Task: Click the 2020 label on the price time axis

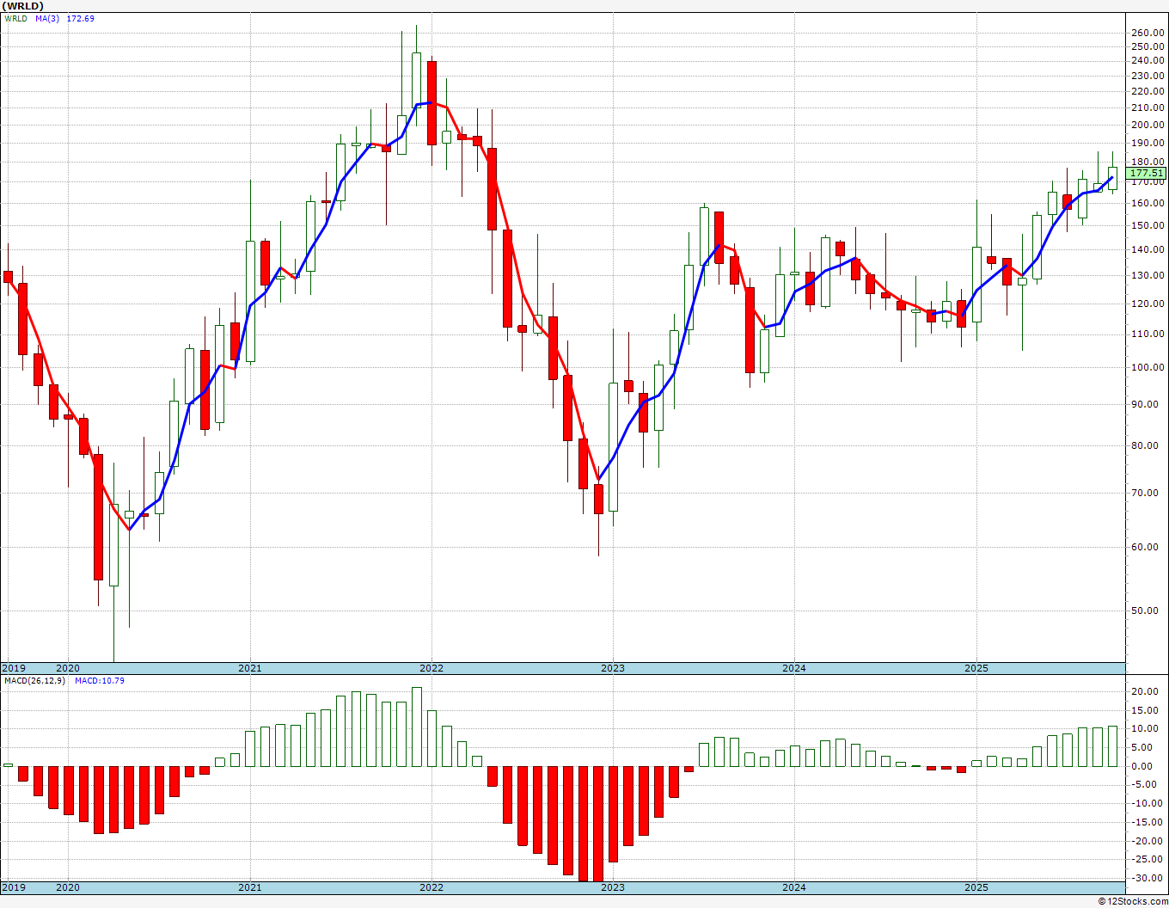Action: (x=68, y=668)
